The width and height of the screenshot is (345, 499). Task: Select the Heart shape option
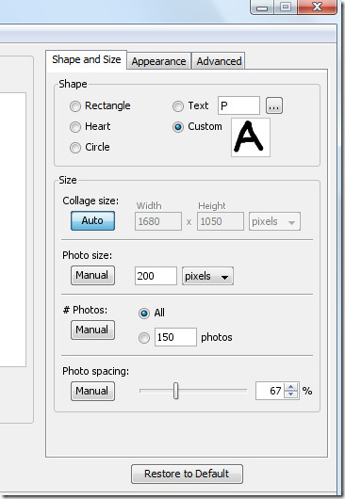coord(75,127)
